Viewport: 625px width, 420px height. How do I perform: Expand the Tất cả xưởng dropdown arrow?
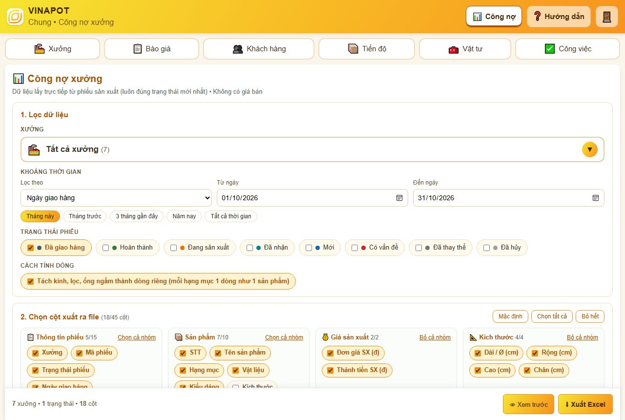point(590,149)
